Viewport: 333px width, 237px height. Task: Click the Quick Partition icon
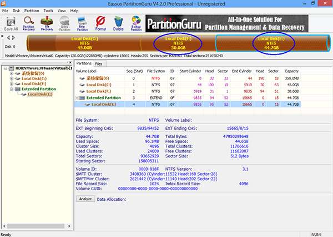[65, 24]
